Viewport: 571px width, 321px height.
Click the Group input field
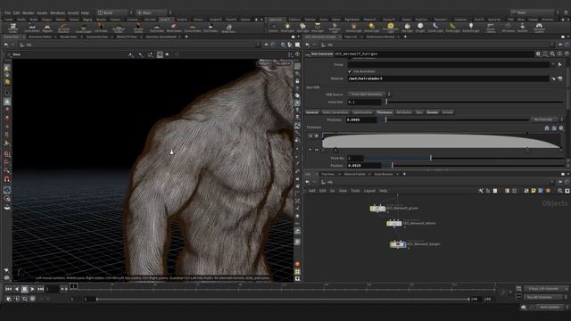coord(448,64)
